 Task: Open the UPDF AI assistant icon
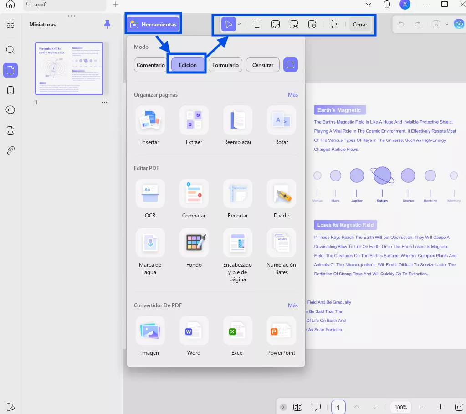click(459, 24)
